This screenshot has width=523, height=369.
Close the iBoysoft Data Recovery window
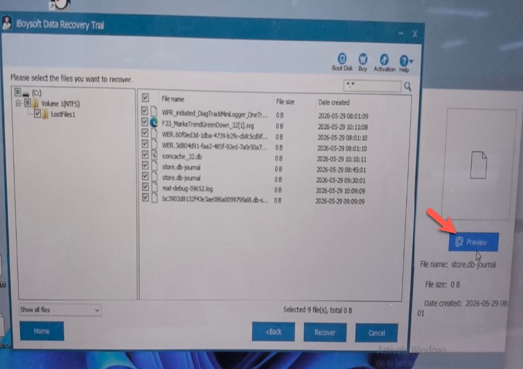(415, 34)
